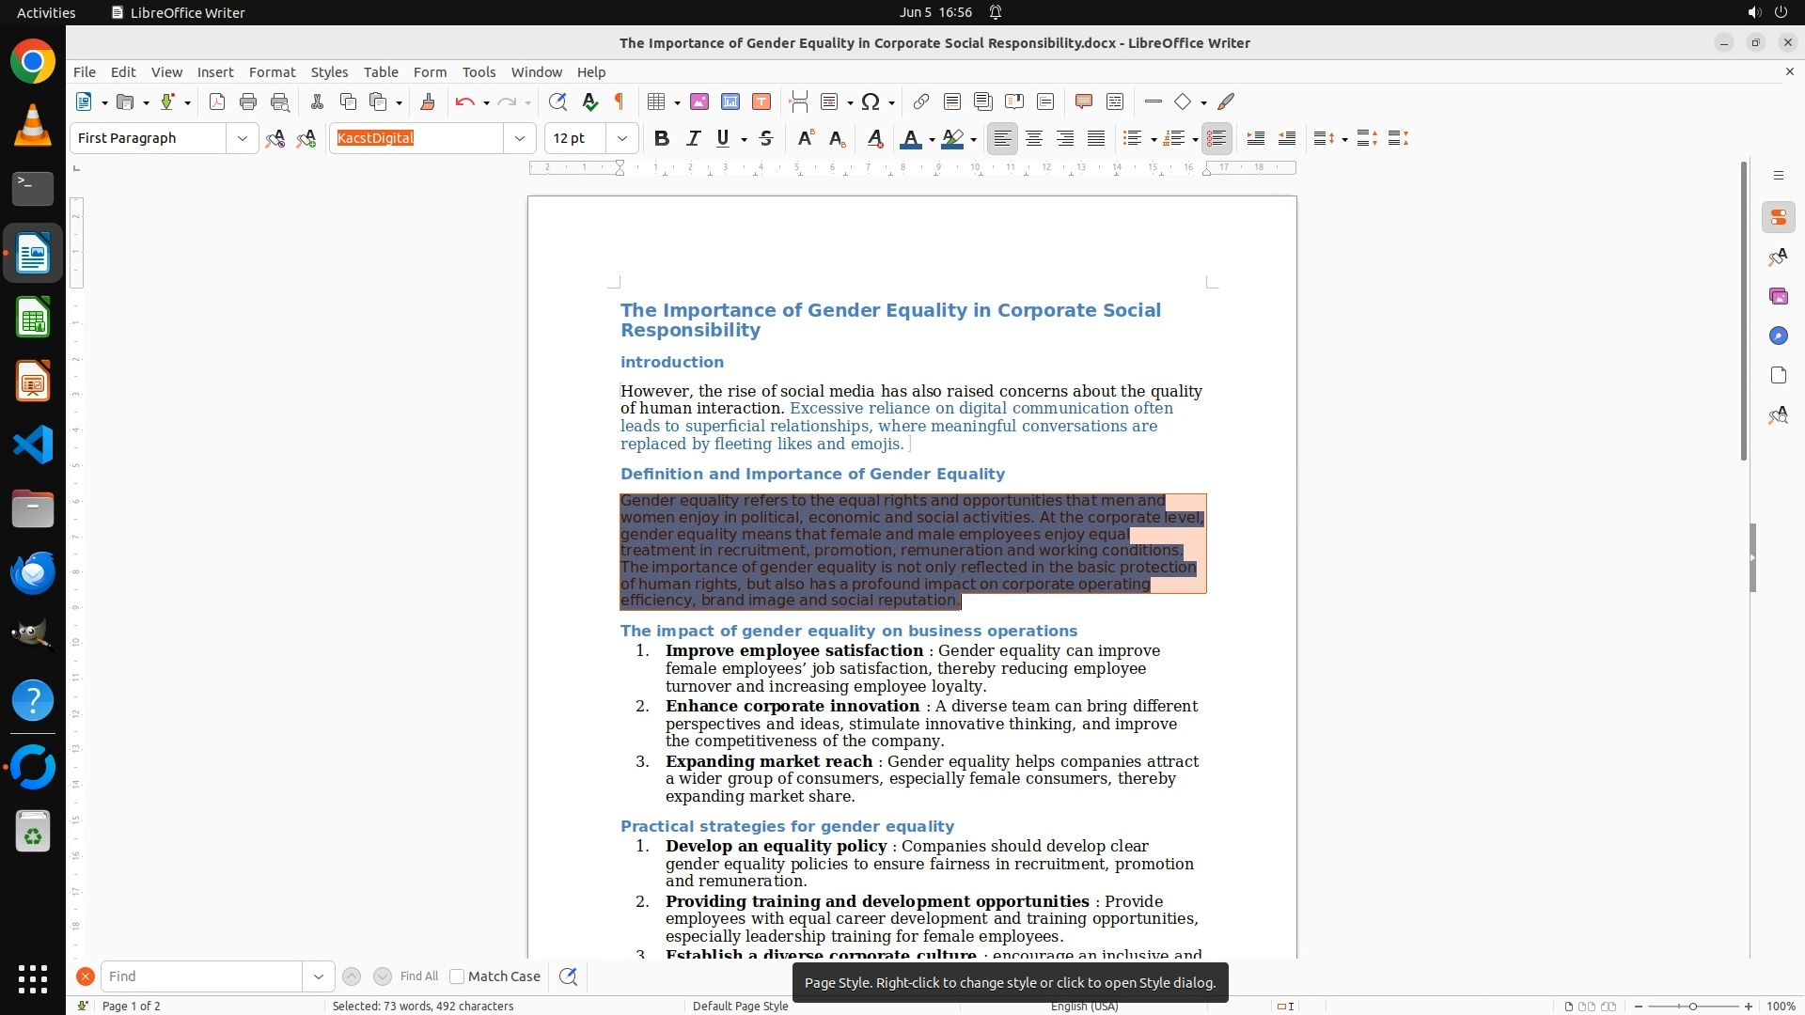The image size is (1805, 1015).
Task: Enable the Match Case checkbox
Action: (x=458, y=976)
